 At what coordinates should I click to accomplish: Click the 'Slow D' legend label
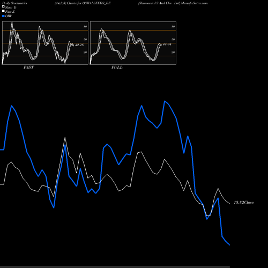click(x=11, y=8)
